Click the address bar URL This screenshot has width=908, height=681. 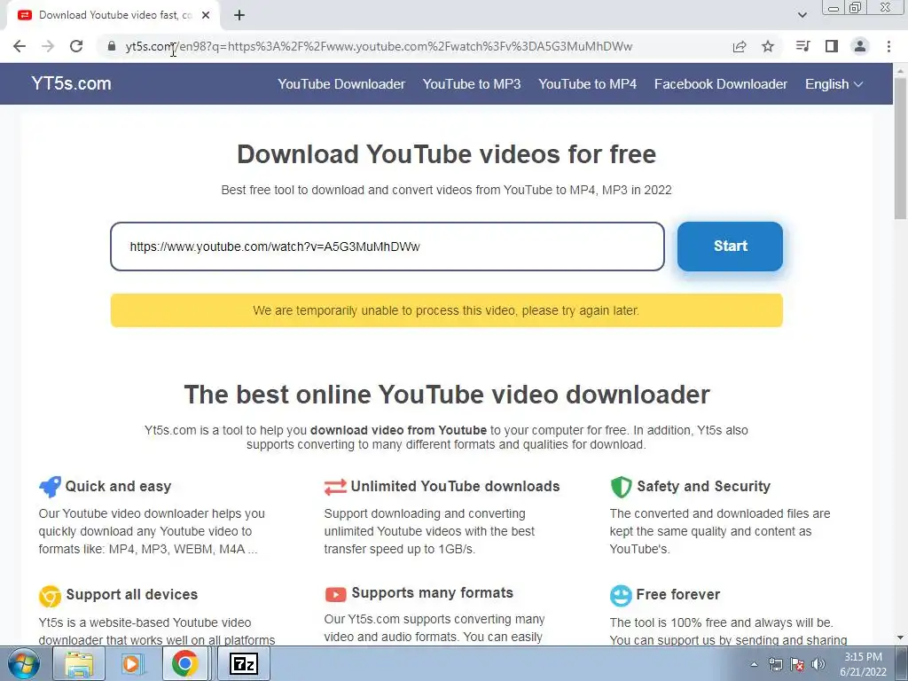point(379,46)
